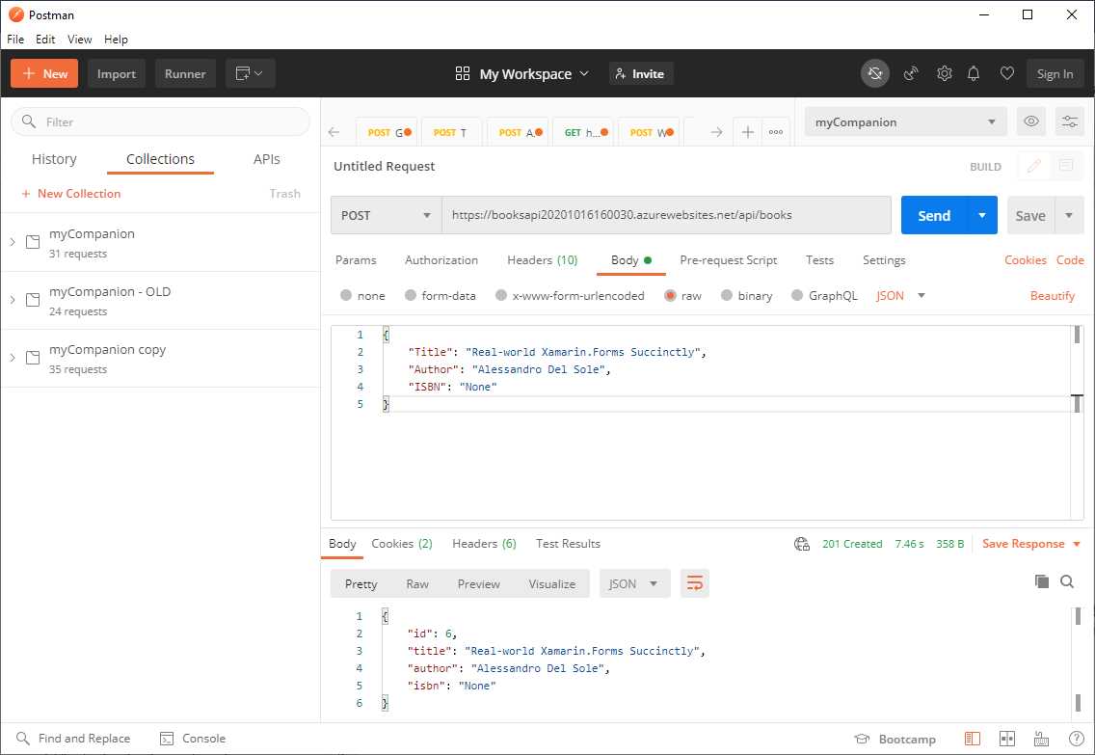Open the History tab in sidebar
The width and height of the screenshot is (1095, 755).
tap(54, 159)
